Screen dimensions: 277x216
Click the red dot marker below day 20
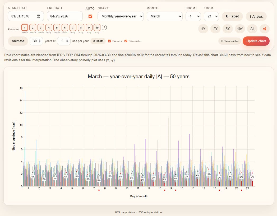(242, 190)
